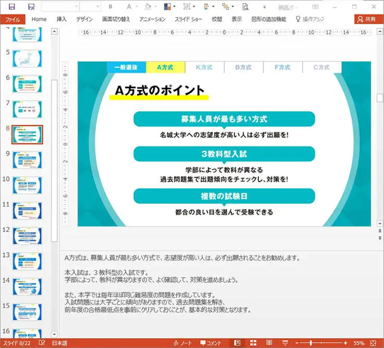This screenshot has height=348, width=384.
Task: Toggle the コメント pane
Action: pyautogui.click(x=211, y=343)
